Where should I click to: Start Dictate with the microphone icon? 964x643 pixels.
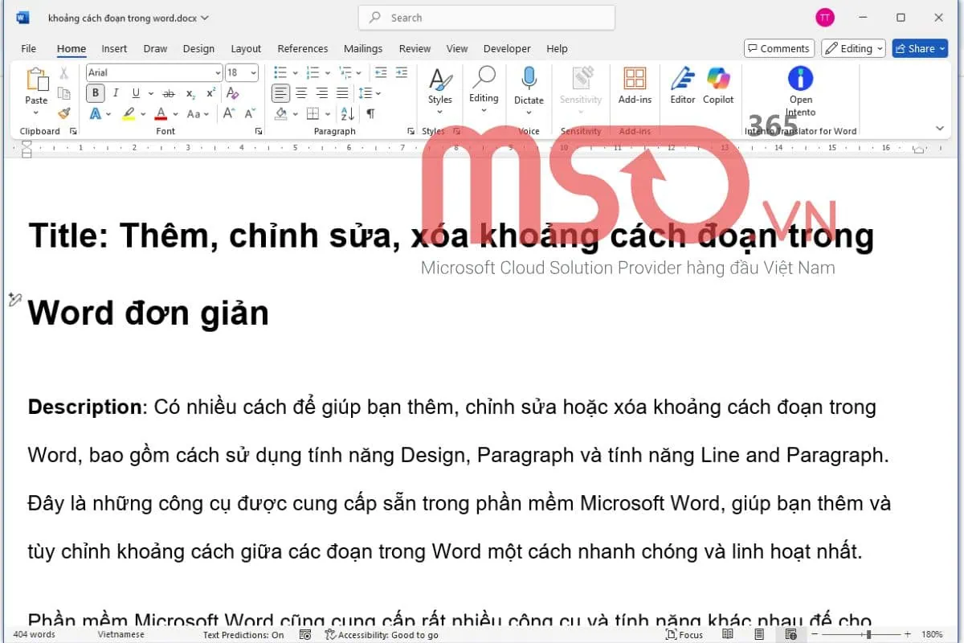529,86
